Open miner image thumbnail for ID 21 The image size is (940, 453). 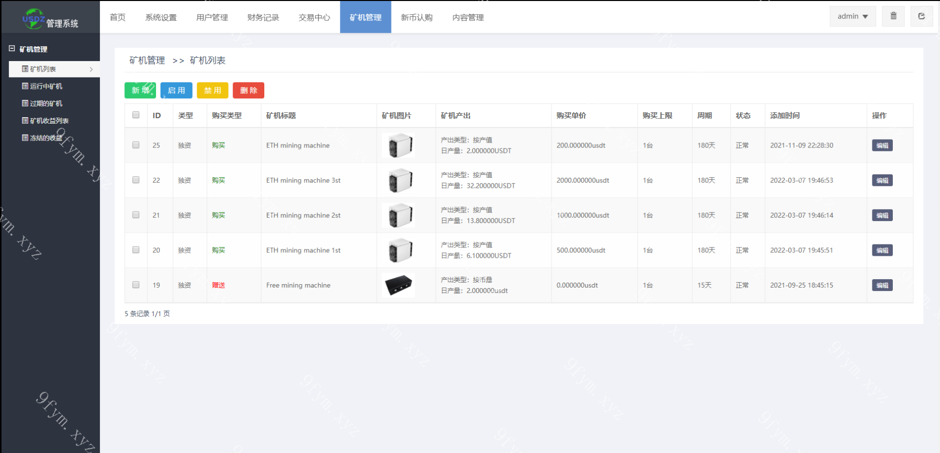(x=399, y=215)
